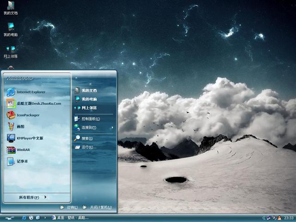Open 桌酷主题 Desk.ZhuoKu.Com shortcut
The width and height of the screenshot is (296, 222).
click(x=38, y=103)
